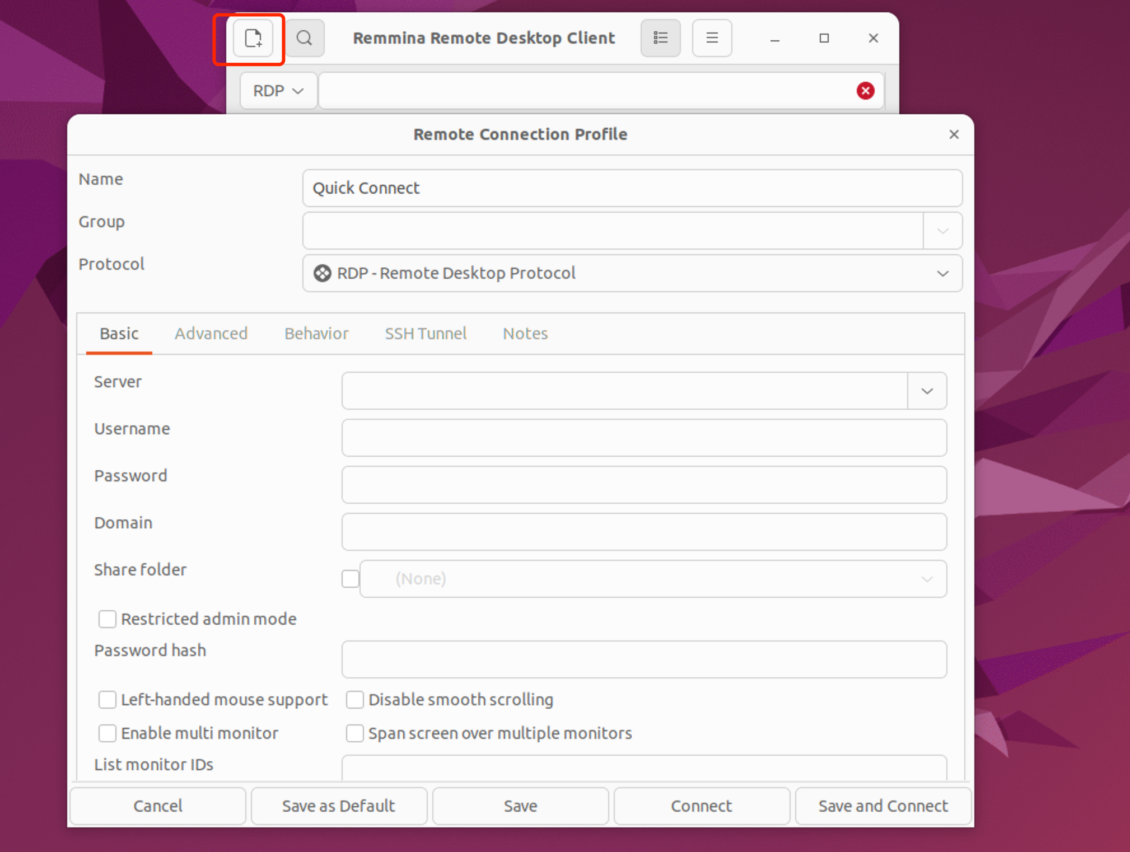Viewport: 1130px width, 852px height.
Task: Open the hamburger menu icon
Action: pyautogui.click(x=712, y=38)
